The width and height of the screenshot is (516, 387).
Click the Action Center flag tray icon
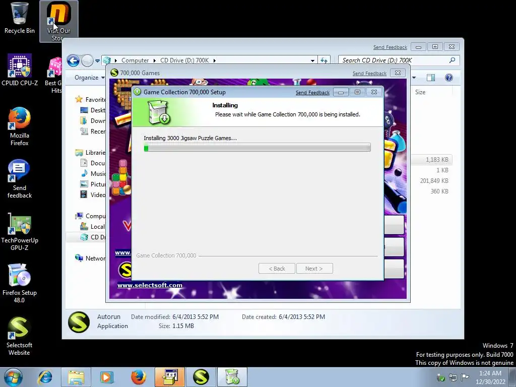[x=465, y=377]
